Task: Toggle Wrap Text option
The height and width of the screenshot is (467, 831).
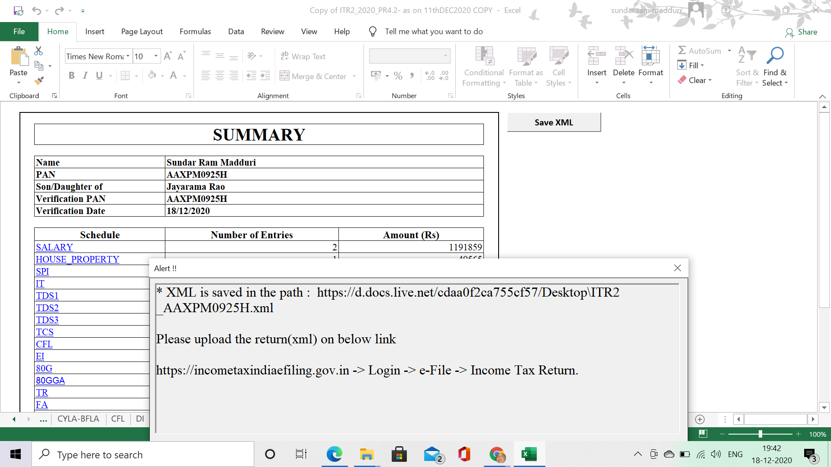Action: tap(303, 56)
